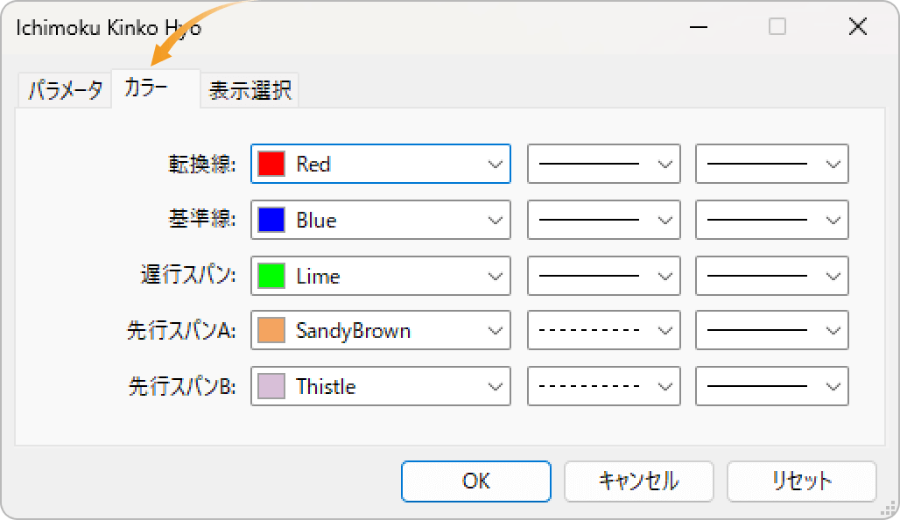Switch to the パラメータ tab
This screenshot has height=520, width=900.
tap(65, 90)
